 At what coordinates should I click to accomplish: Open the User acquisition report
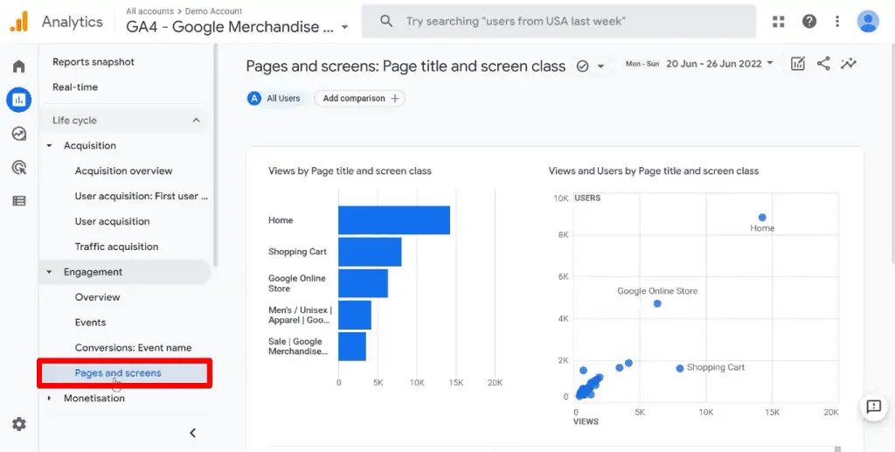112,221
